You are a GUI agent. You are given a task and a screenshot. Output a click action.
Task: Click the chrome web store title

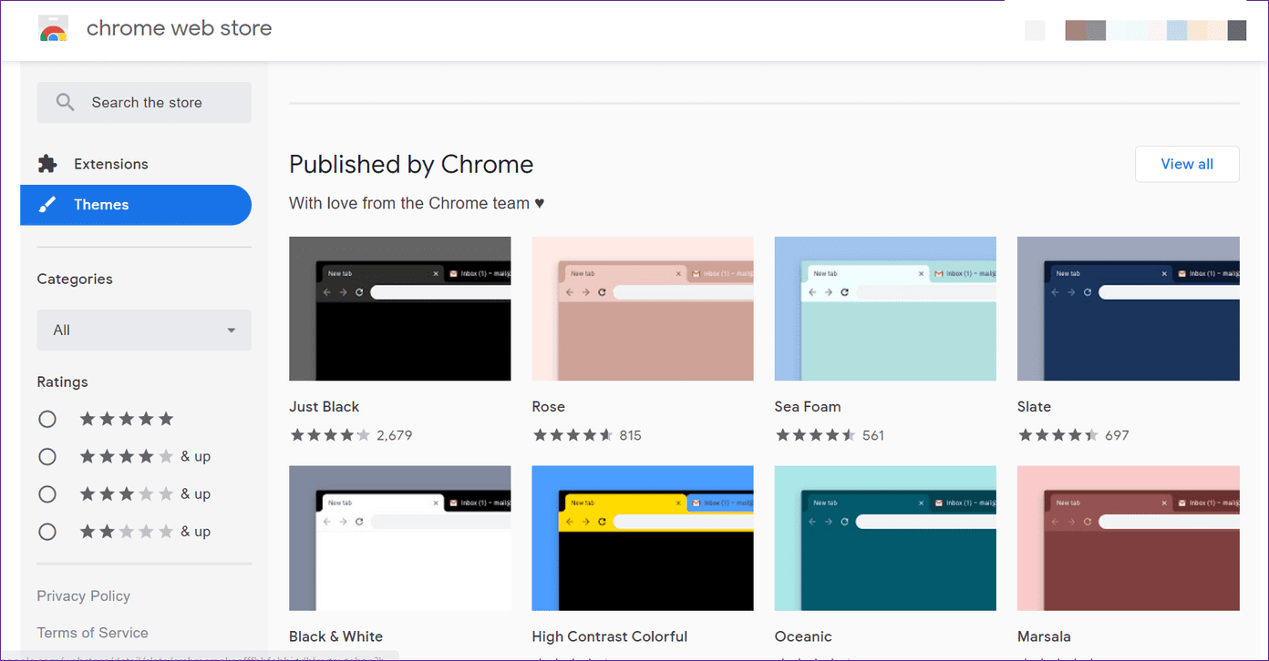pyautogui.click(x=179, y=28)
